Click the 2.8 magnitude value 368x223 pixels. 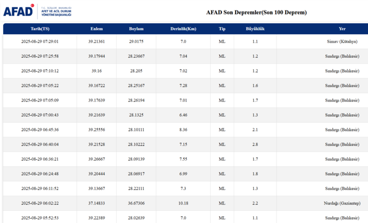coord(255,144)
